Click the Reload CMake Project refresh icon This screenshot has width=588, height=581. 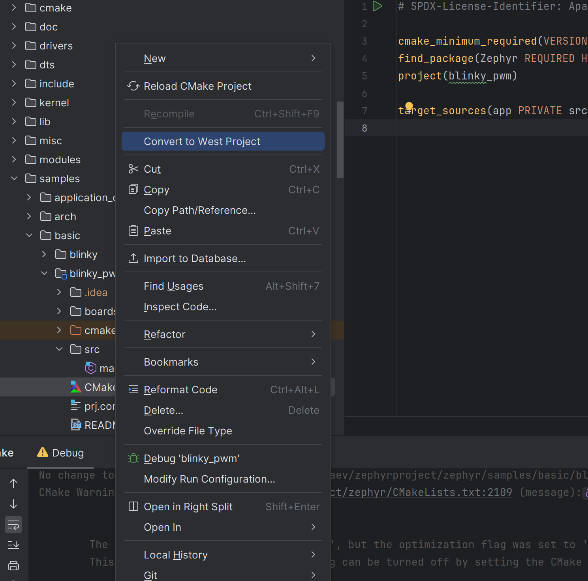133,86
